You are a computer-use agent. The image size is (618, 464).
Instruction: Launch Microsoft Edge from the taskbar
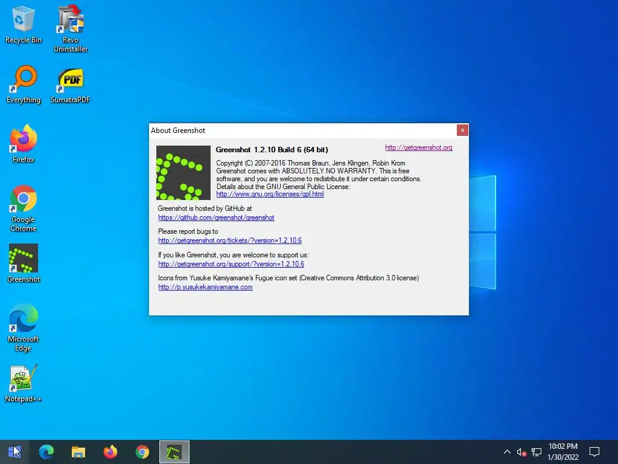tap(46, 452)
